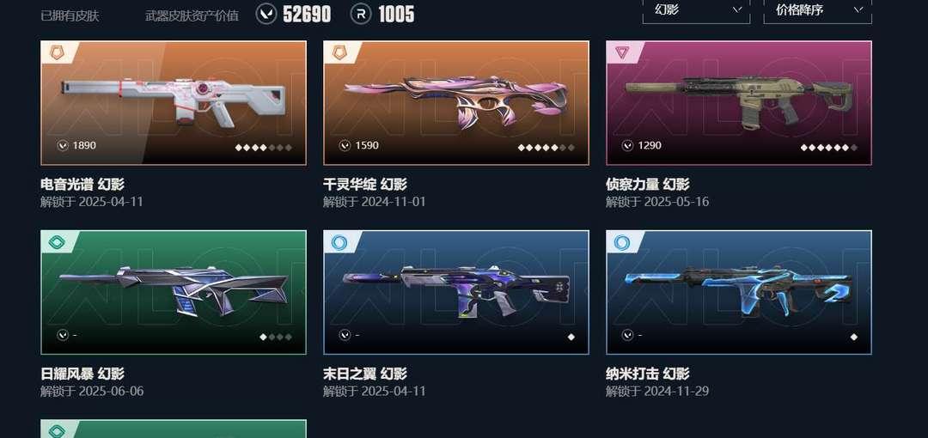Viewport: 928px width, 438px height.
Task: Select the 末日之翼 幻影 gun thumbnail
Action: coord(455,292)
